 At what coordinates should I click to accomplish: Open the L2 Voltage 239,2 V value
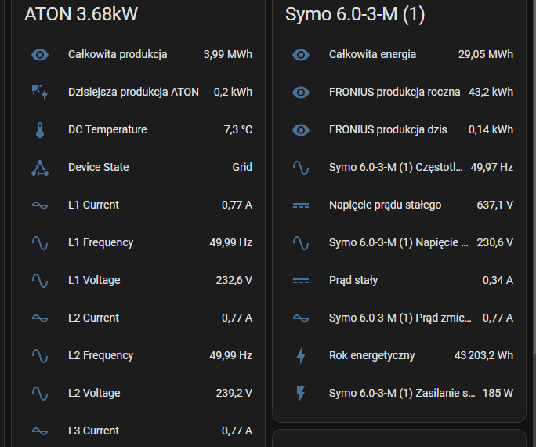(x=234, y=394)
